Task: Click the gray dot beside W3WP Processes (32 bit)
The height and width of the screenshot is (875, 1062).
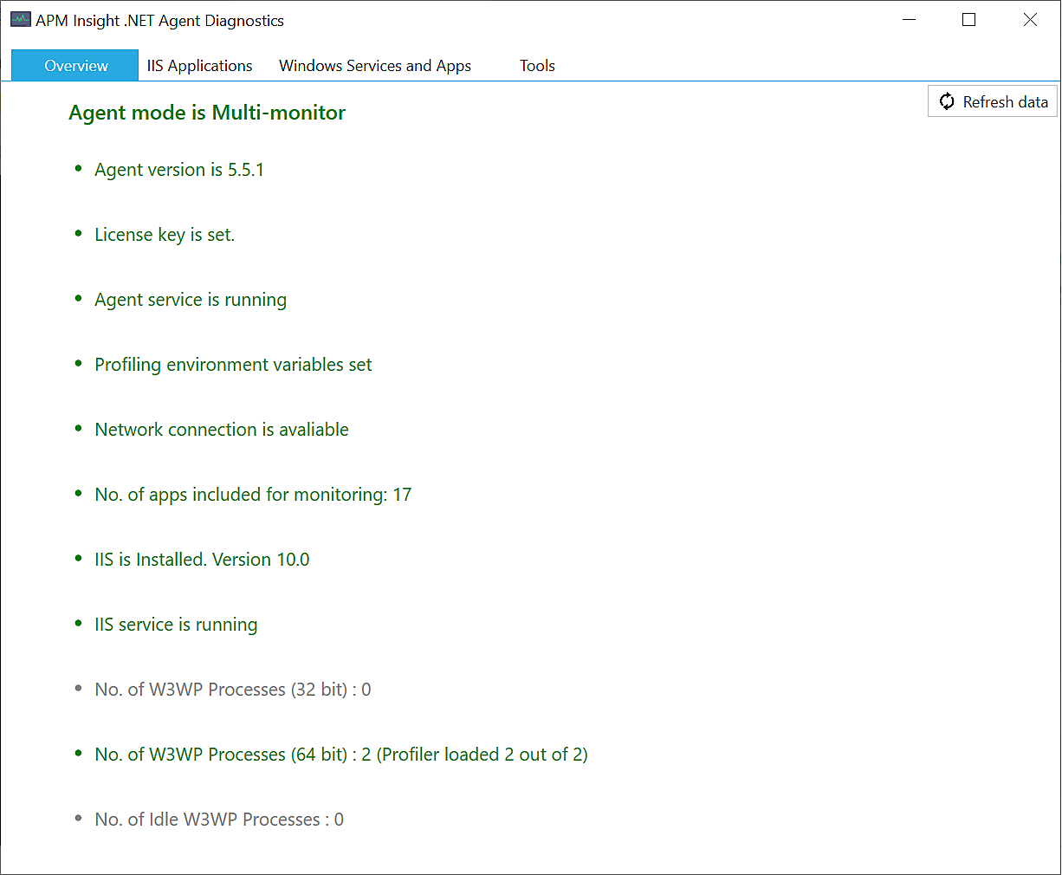Action: pos(78,689)
